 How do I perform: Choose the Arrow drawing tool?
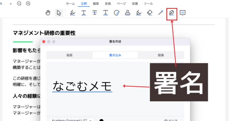(161, 13)
